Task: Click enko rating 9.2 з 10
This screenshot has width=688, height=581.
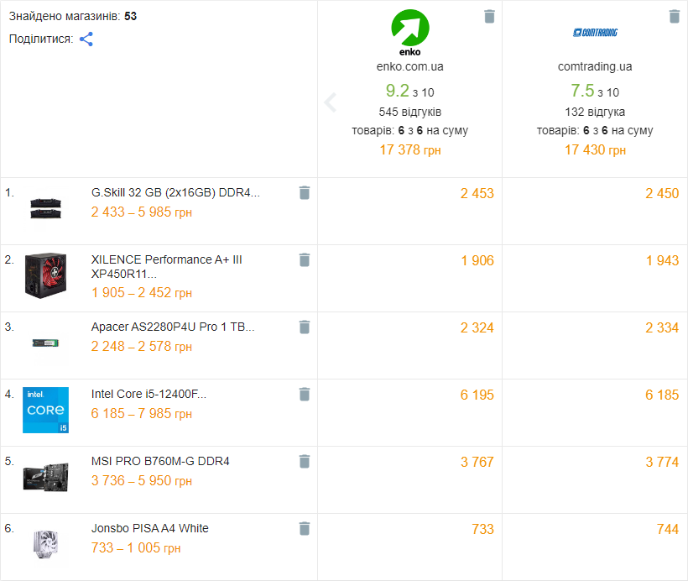Action: coord(409,92)
